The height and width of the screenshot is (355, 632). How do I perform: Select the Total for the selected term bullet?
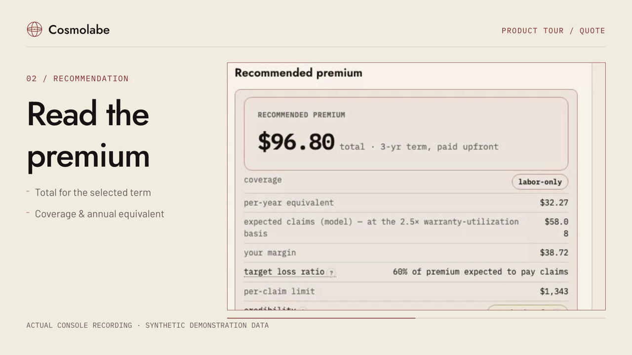[93, 193]
